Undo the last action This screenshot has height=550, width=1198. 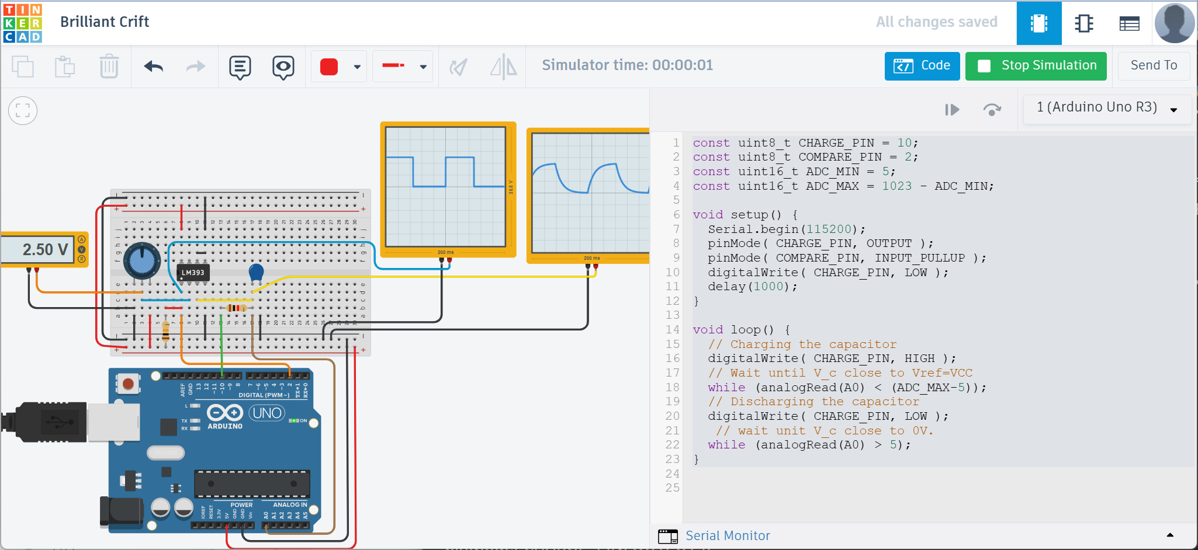[x=153, y=66]
